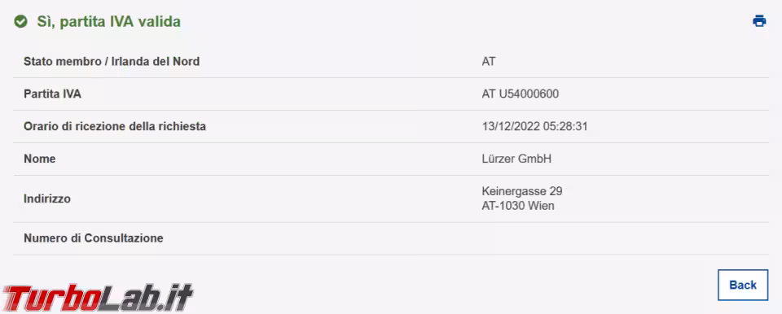Click the Back button

[743, 285]
